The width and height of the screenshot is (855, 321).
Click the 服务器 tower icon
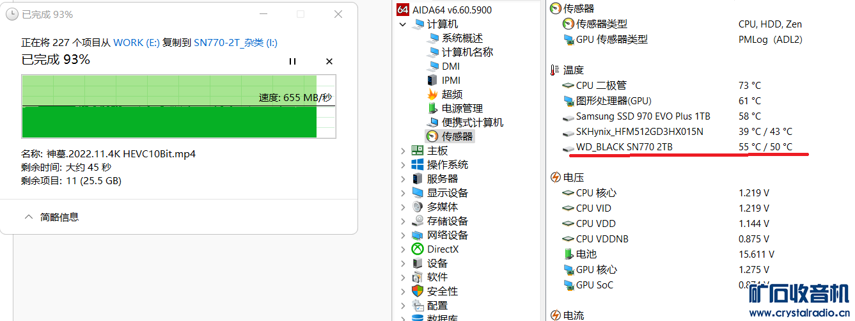[418, 179]
